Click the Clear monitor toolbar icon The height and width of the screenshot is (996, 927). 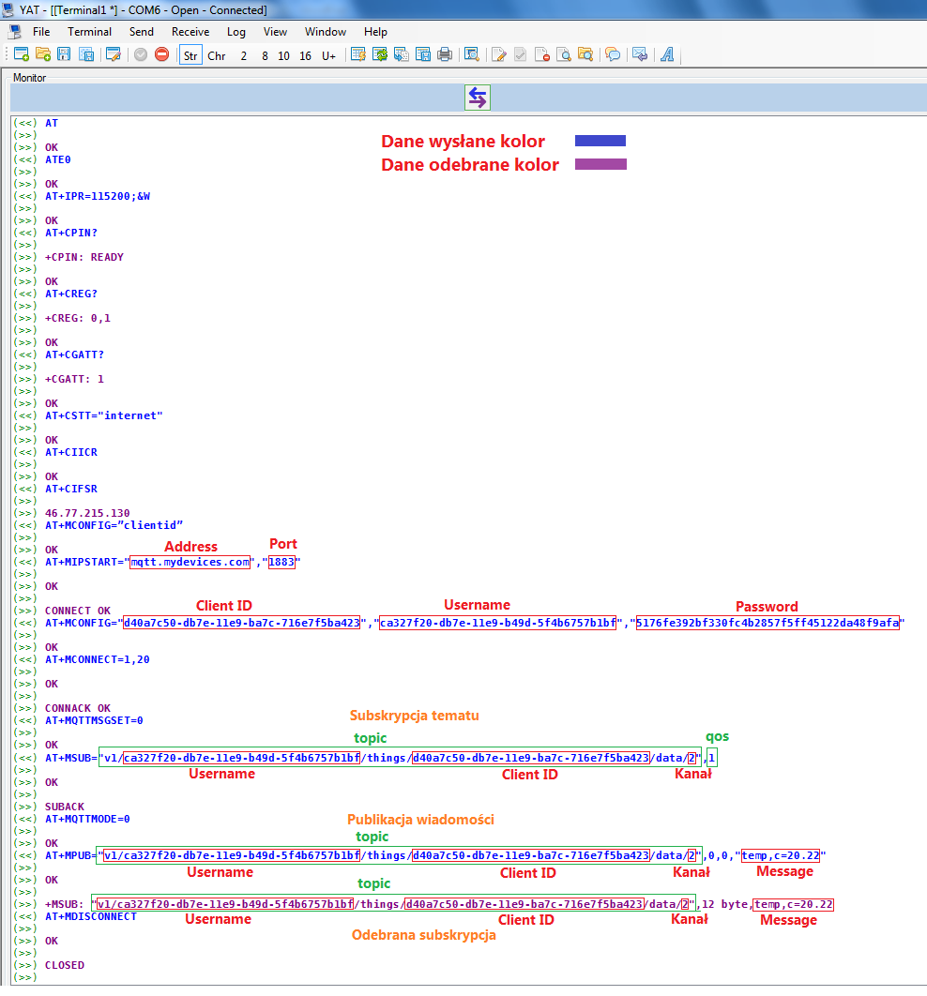[357, 54]
